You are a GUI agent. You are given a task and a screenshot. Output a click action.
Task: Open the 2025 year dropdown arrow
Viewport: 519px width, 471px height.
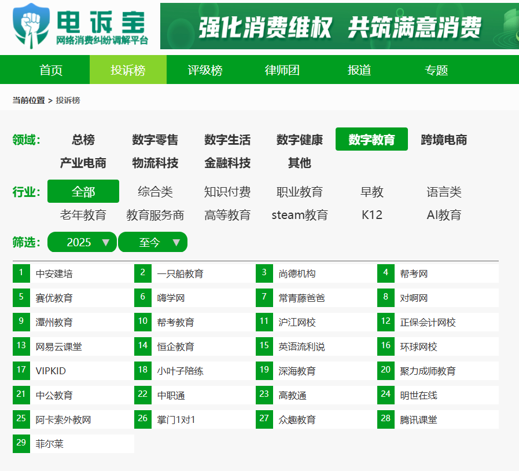coord(105,242)
